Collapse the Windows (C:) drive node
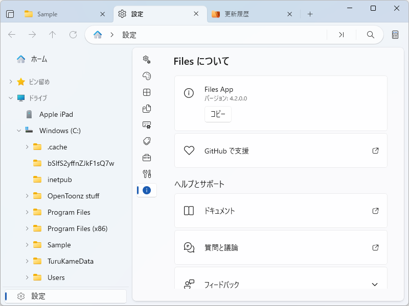 (19, 131)
